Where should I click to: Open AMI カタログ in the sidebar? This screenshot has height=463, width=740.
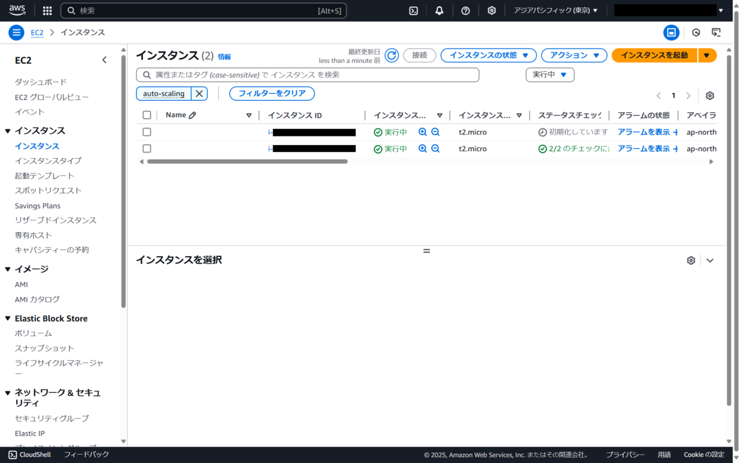[x=37, y=299]
